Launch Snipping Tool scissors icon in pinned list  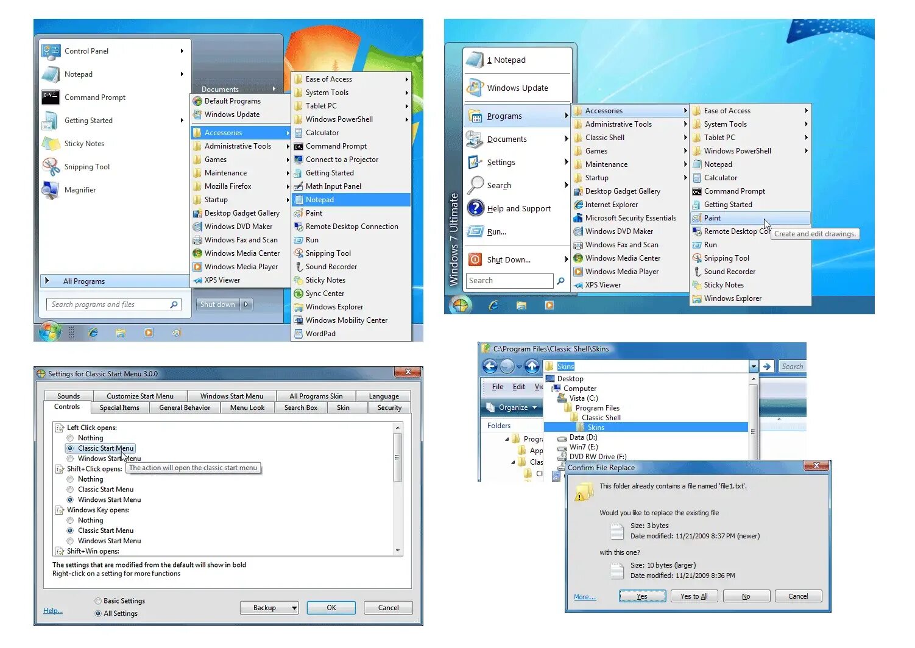[x=51, y=167]
